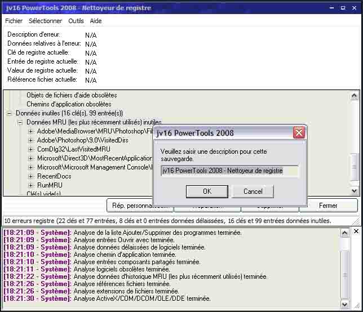The width and height of the screenshot is (363, 312).
Task: Open the Aide menu
Action: [96, 21]
